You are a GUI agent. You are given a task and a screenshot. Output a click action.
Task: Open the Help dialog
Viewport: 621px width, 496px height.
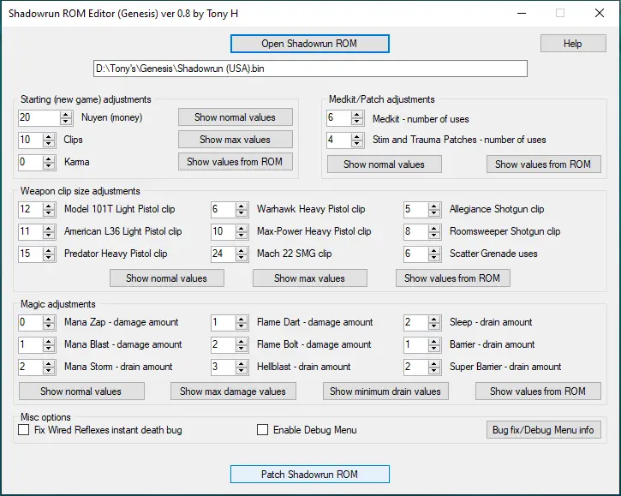click(573, 44)
